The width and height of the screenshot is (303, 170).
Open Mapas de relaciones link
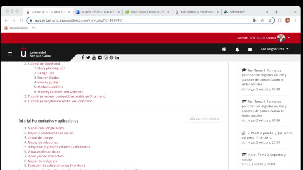click(x=43, y=142)
